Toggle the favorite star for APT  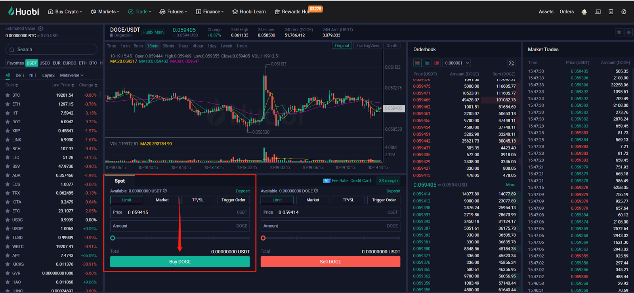coord(8,255)
